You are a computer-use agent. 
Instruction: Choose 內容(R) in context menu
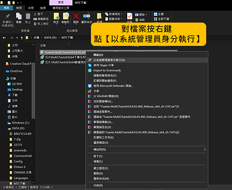point(147,185)
